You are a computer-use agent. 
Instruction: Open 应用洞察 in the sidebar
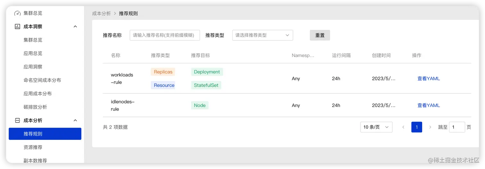click(33, 67)
